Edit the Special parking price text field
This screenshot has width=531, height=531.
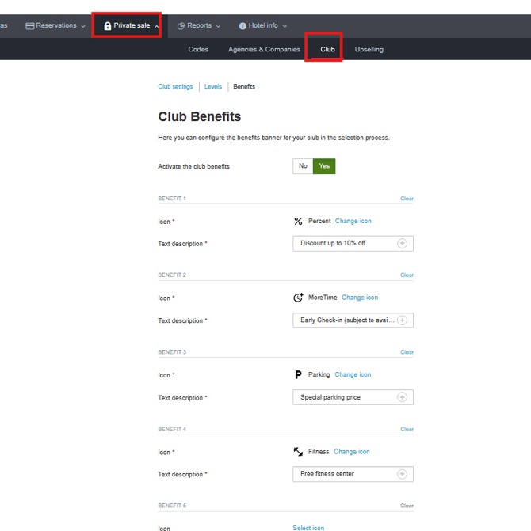coord(353,397)
